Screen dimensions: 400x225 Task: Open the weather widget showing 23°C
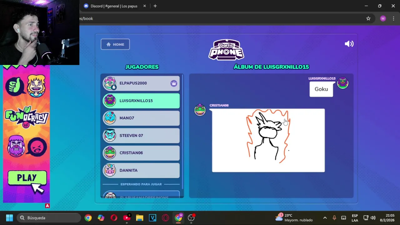click(x=294, y=218)
